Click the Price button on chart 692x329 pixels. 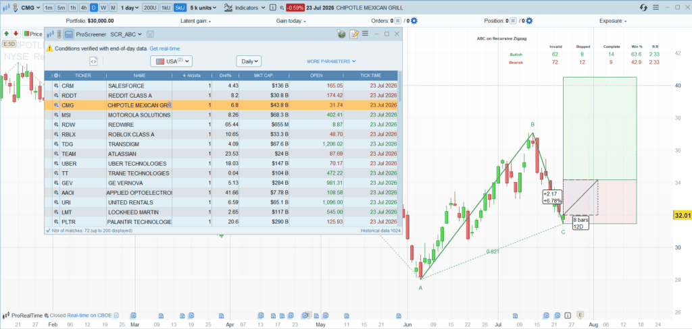pos(33,34)
